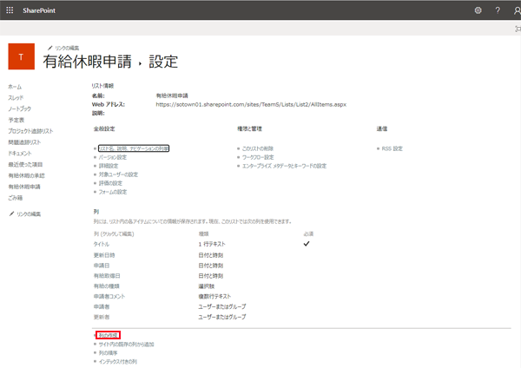This screenshot has height=368, width=521.
Task: Open the list Web address URL
Action: point(251,105)
